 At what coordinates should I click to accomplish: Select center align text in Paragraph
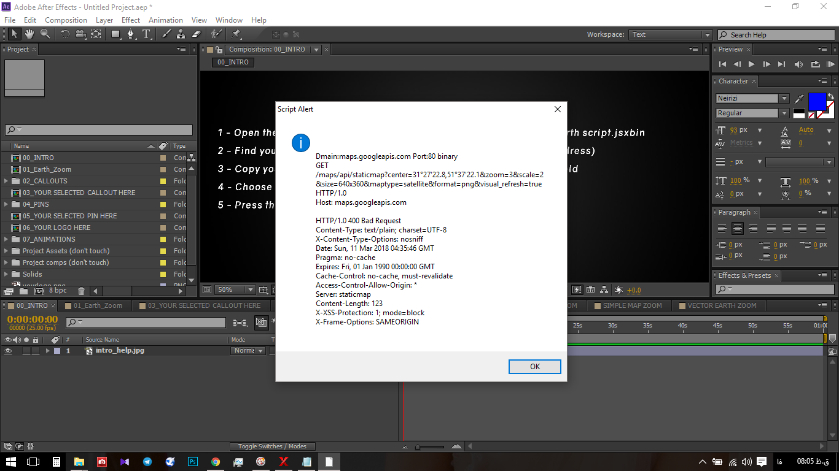tap(738, 228)
